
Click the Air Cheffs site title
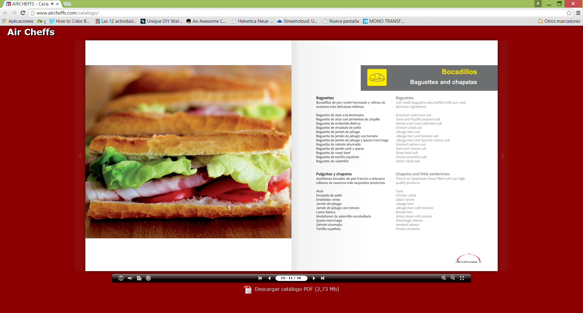click(31, 32)
